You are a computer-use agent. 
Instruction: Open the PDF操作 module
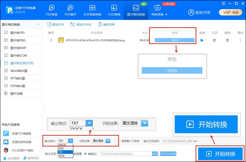point(70,10)
